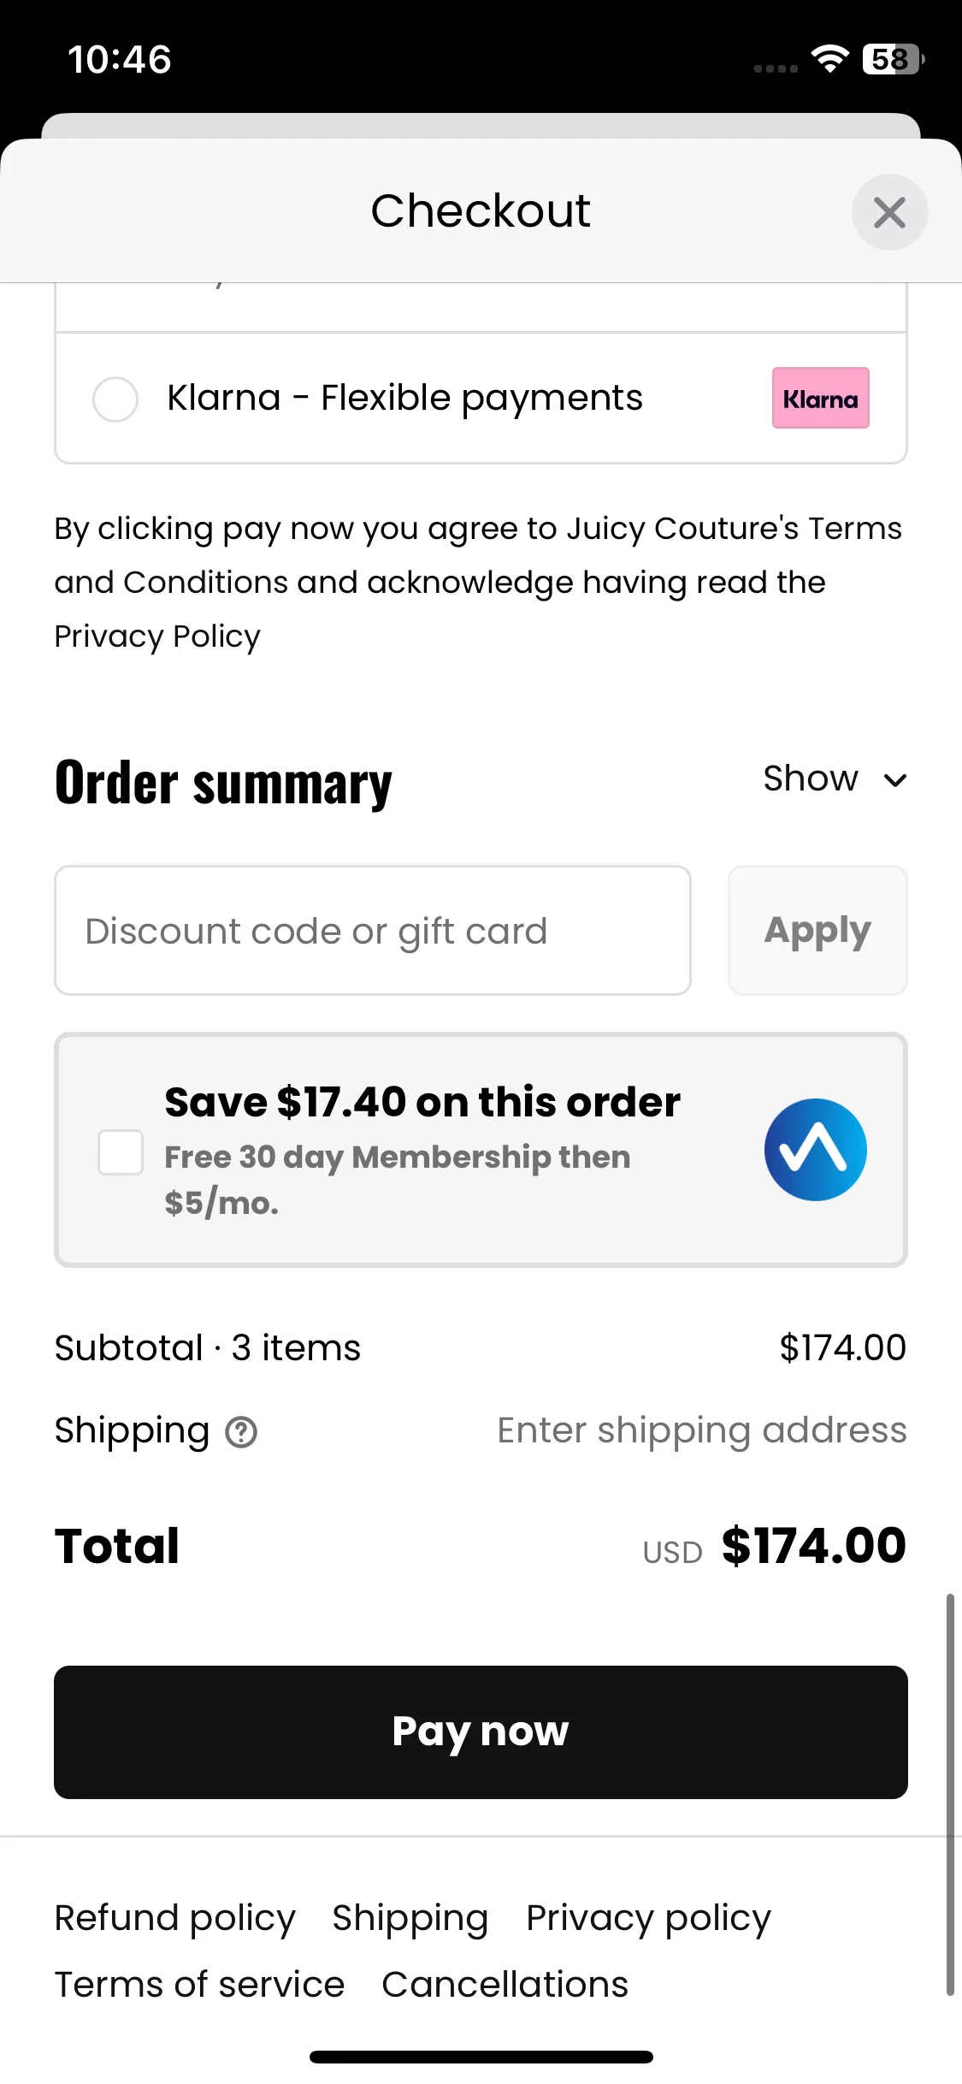Select Klarna Flexible payments radio button
Viewport: 962px width, 2084px height.
pos(115,399)
